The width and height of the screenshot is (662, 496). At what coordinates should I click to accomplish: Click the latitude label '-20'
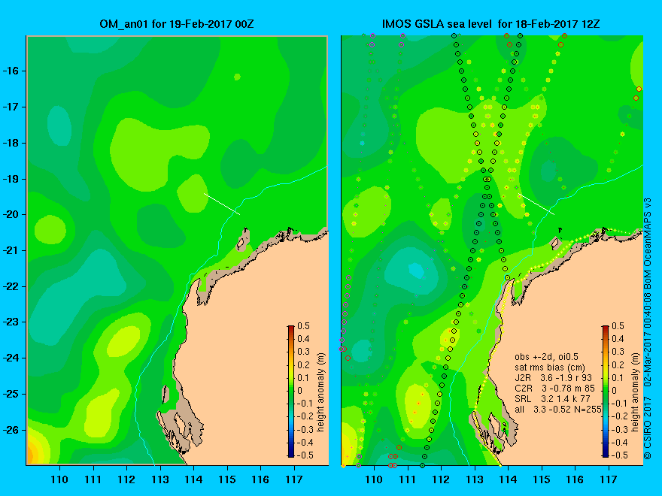(x=9, y=215)
